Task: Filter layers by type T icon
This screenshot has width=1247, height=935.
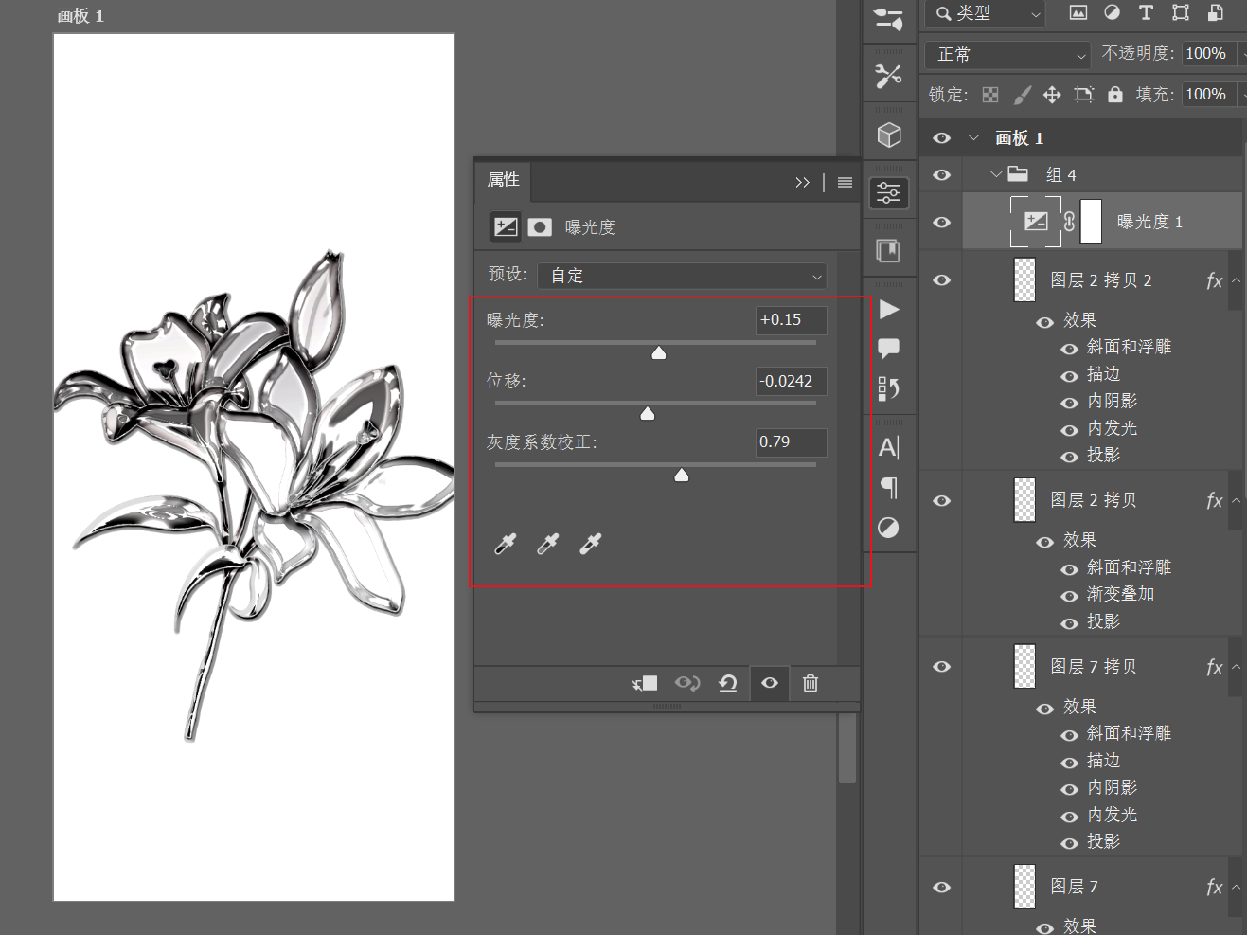Action: 1146,12
